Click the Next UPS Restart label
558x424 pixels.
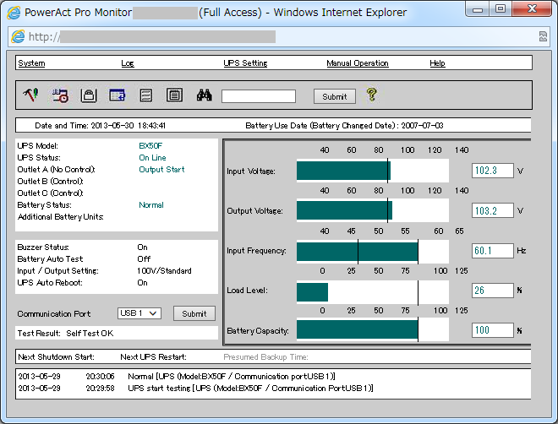click(x=153, y=356)
